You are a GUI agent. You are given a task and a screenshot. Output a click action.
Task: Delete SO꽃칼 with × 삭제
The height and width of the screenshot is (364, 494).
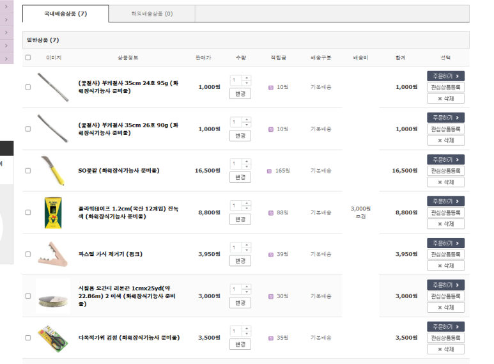pos(446,182)
